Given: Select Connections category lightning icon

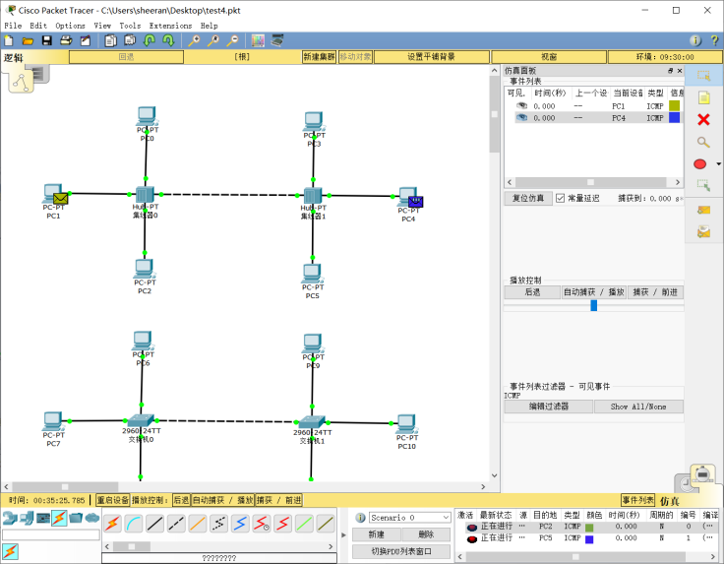Looking at the screenshot, I should [59, 518].
